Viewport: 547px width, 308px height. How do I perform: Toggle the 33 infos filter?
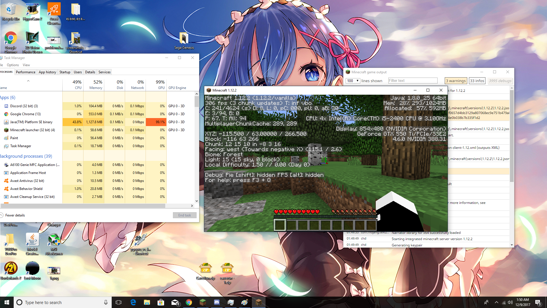pyautogui.click(x=477, y=81)
